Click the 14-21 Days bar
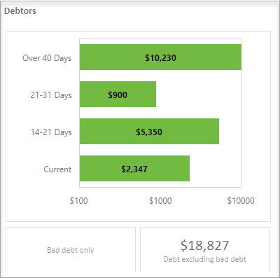The height and width of the screenshot is (278, 280). 149,132
